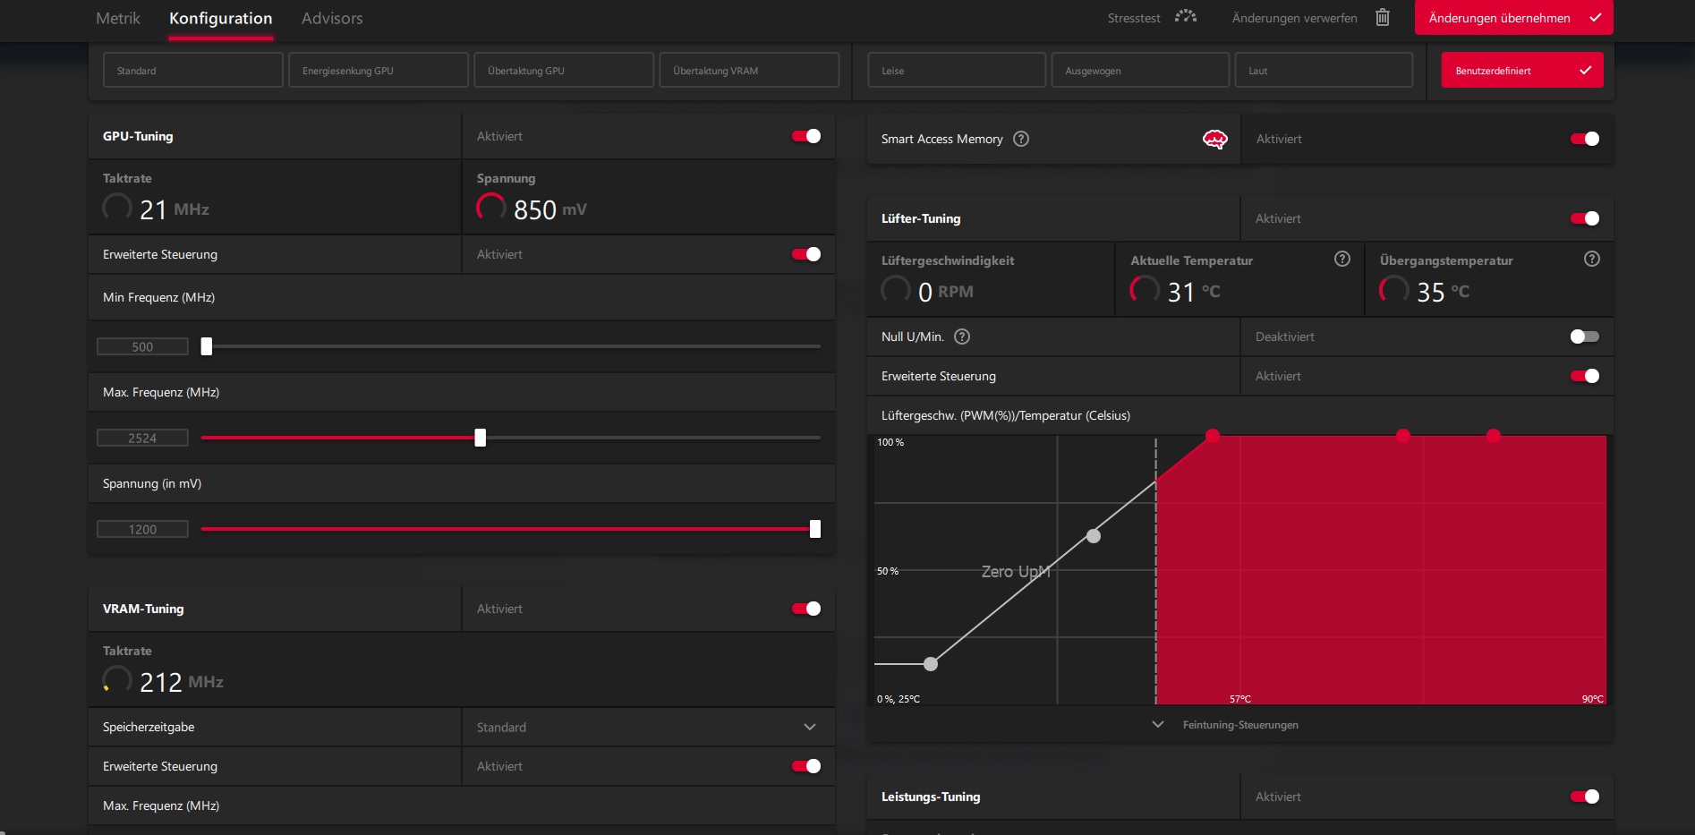The image size is (1695, 835).
Task: Select the middle red fan curve point
Action: pyautogui.click(x=1403, y=436)
